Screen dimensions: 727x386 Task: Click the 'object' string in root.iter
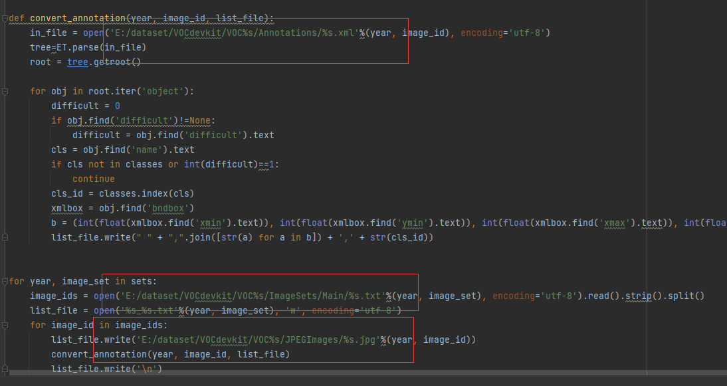(x=163, y=91)
